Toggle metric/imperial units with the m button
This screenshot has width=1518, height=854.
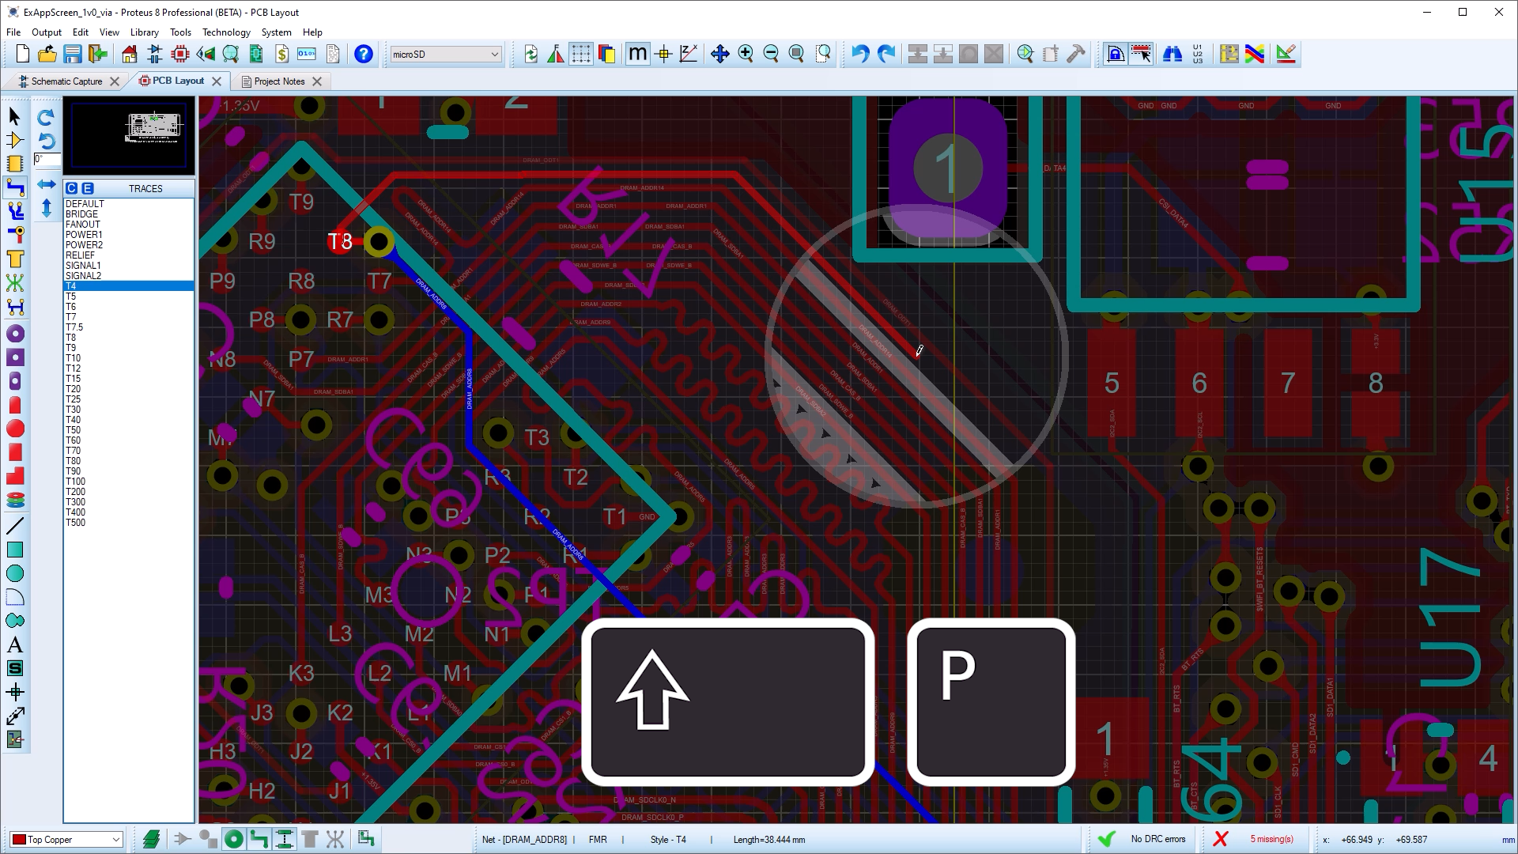[x=636, y=54]
